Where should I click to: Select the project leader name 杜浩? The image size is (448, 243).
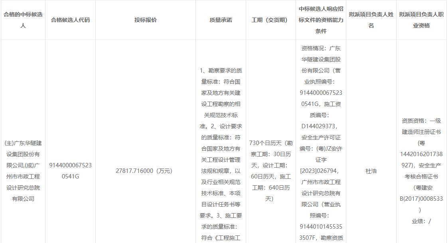click(371, 171)
